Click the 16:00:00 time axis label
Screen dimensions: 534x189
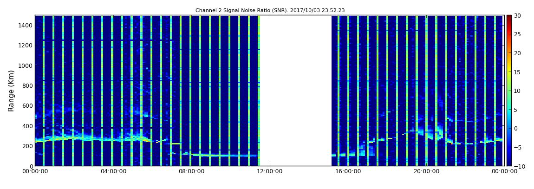(x=348, y=172)
